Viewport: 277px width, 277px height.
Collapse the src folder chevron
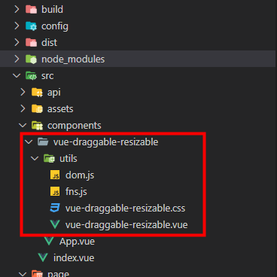17,75
